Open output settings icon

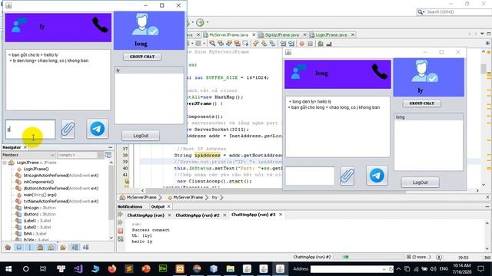click(x=121, y=239)
